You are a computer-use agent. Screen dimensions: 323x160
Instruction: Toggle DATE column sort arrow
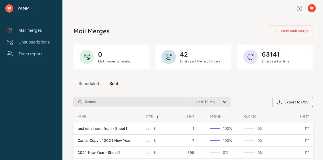tap(157, 117)
